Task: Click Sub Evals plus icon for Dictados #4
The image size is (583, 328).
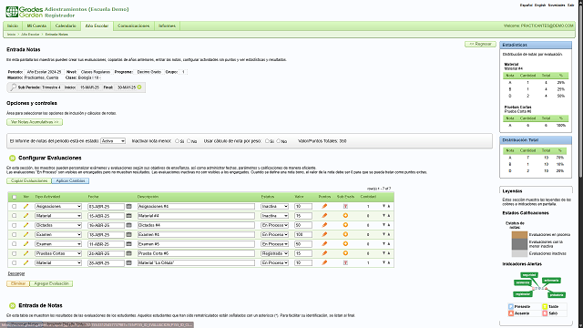Action: [345, 225]
